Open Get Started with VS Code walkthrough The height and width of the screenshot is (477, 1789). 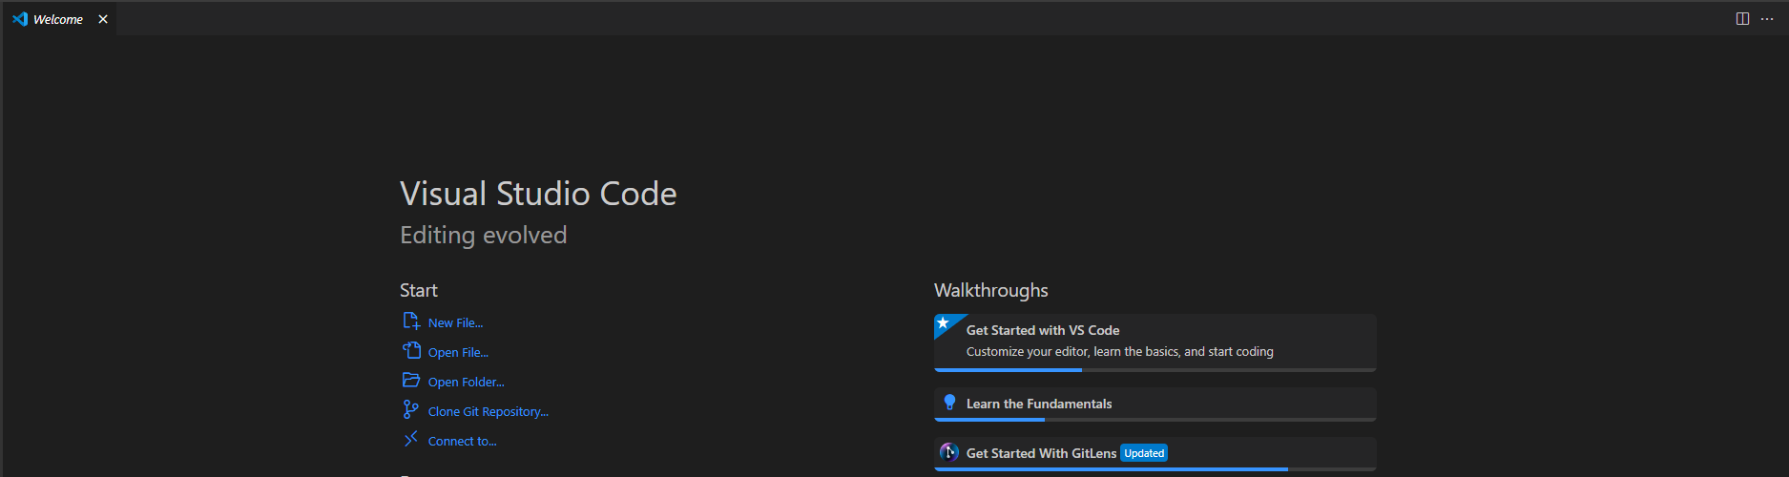tap(1155, 342)
